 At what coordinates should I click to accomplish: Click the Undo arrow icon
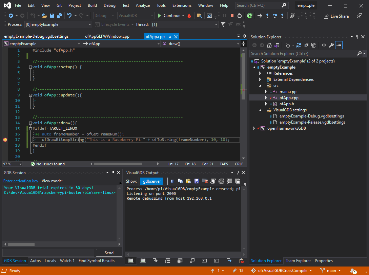69,16
